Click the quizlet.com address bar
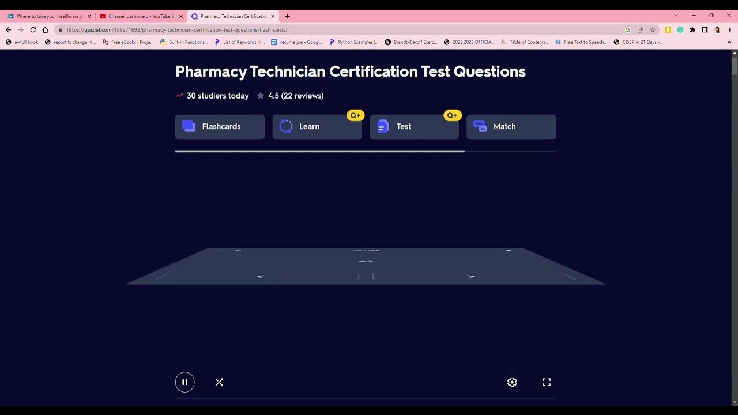This screenshot has width=738, height=415. tap(340, 29)
